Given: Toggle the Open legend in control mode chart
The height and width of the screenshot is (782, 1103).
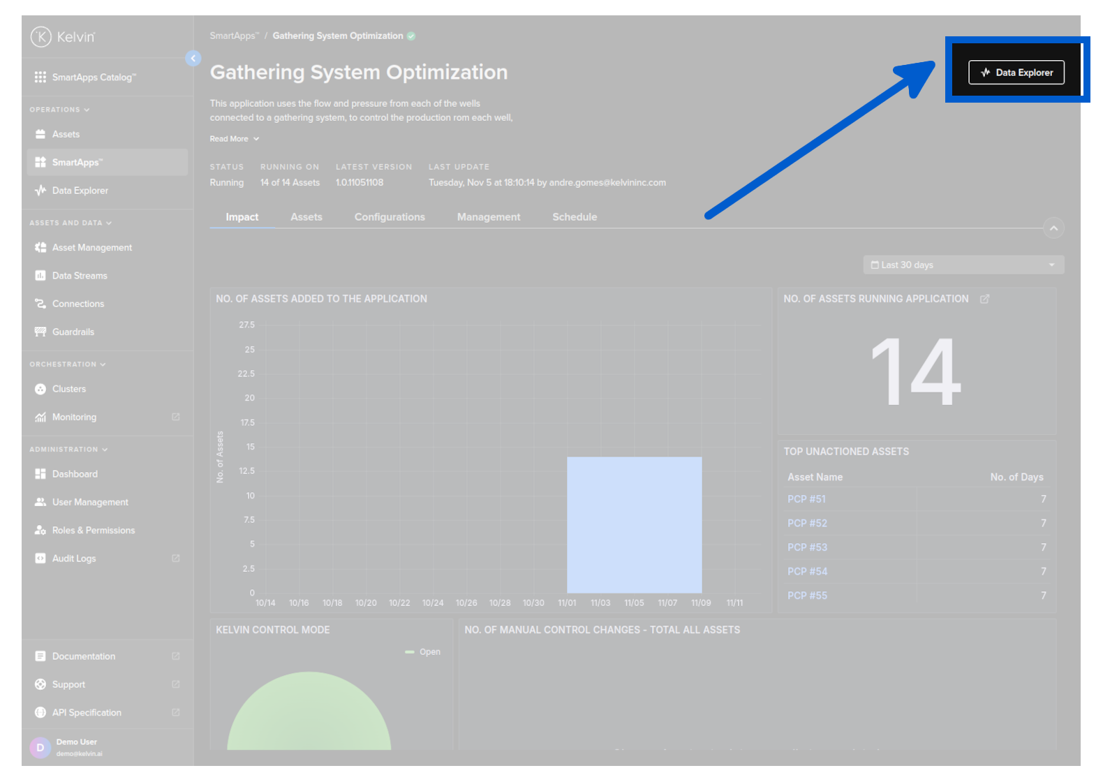Looking at the screenshot, I should coord(423,652).
